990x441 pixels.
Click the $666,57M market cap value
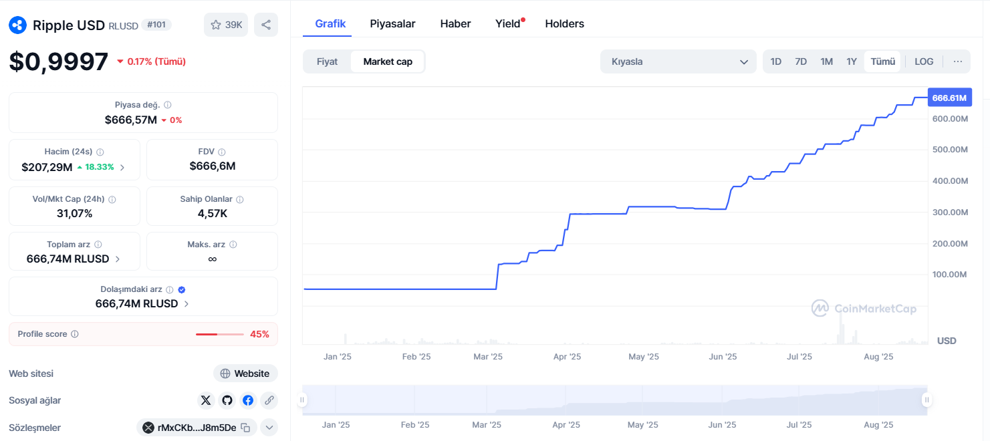click(x=131, y=120)
